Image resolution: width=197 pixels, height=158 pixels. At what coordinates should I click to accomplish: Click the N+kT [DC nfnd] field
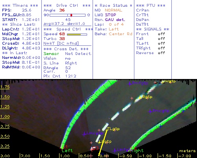pos(61,43)
